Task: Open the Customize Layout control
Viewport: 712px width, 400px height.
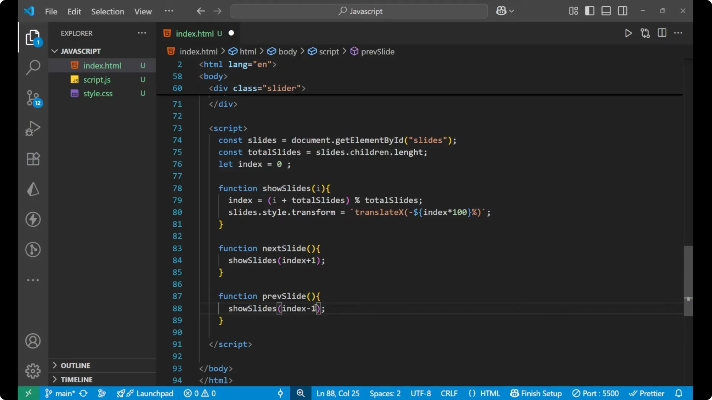Action: 573,11
